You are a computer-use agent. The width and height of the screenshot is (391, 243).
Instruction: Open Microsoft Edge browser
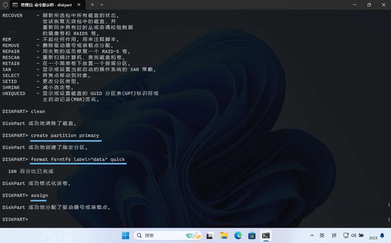point(238,235)
